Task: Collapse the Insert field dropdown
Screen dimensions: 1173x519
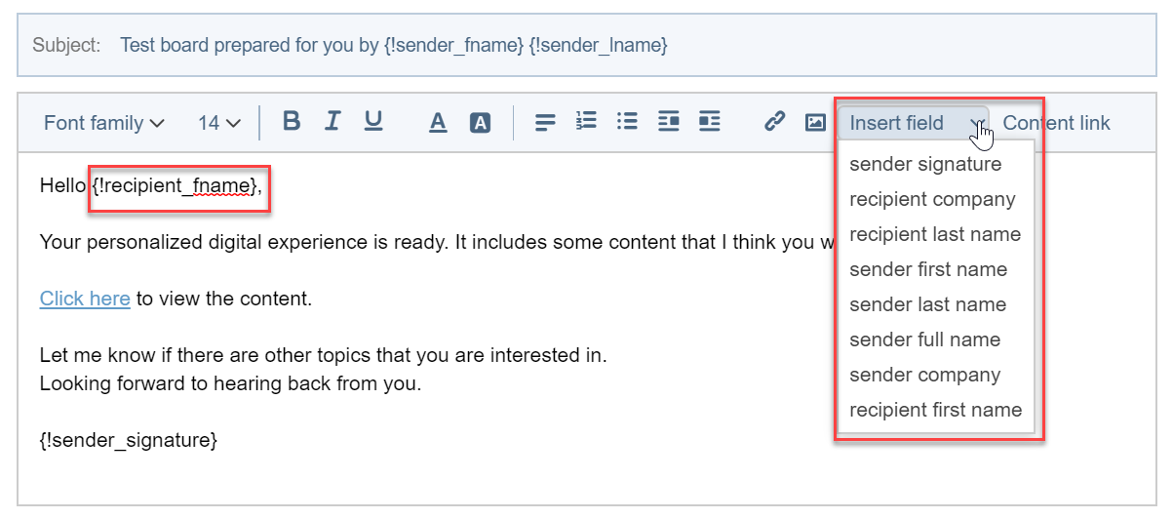Action: [913, 123]
